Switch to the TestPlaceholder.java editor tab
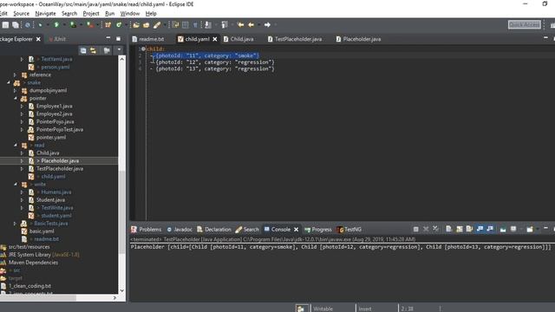The image size is (555, 312). [x=295, y=39]
